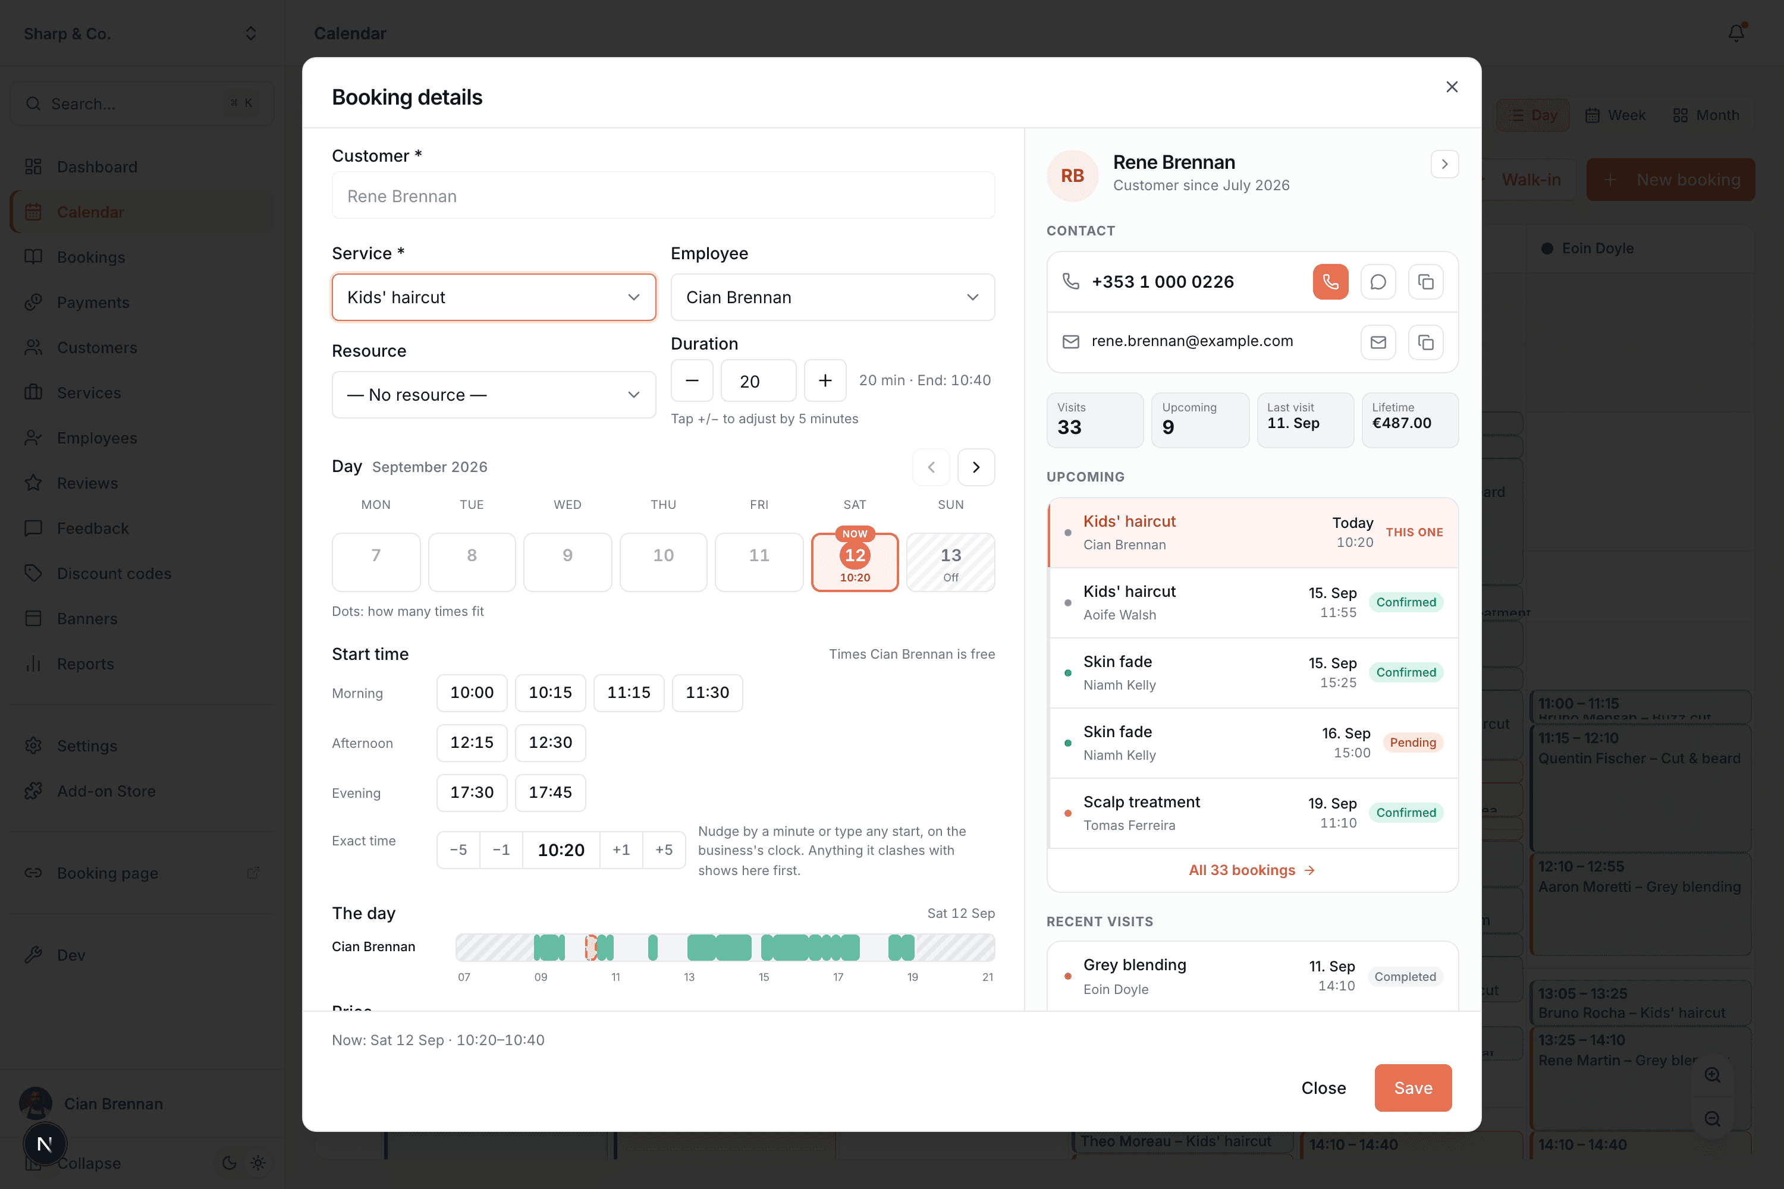The width and height of the screenshot is (1784, 1189).
Task: Nudge exact time back 5 minutes
Action: pos(458,850)
